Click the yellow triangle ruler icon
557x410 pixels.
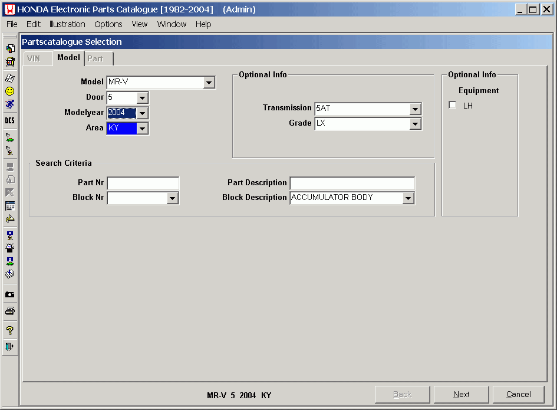coord(10,219)
